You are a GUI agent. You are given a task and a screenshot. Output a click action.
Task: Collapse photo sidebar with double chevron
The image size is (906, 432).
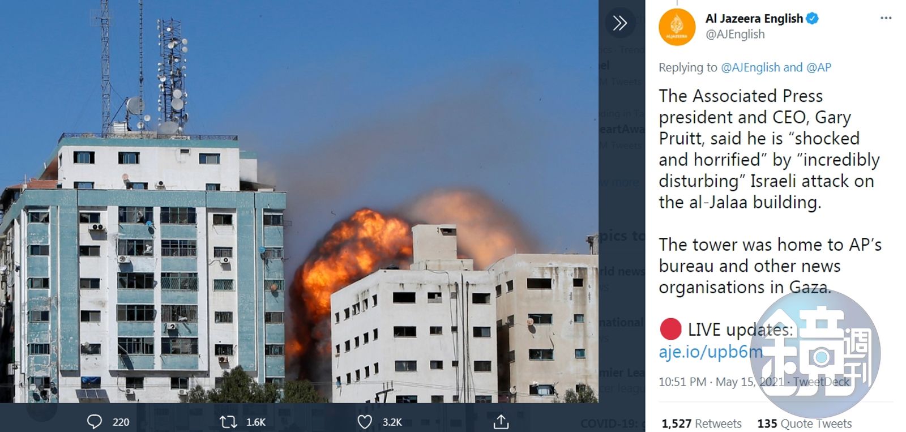tap(620, 23)
